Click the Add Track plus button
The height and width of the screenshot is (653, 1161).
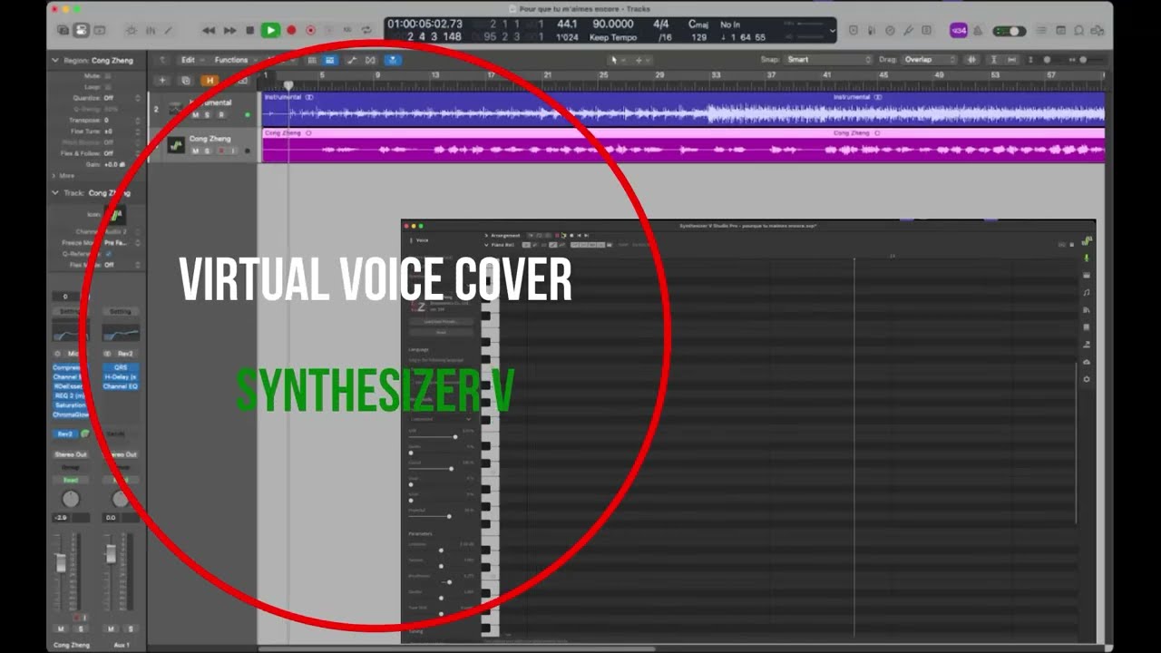tap(162, 81)
